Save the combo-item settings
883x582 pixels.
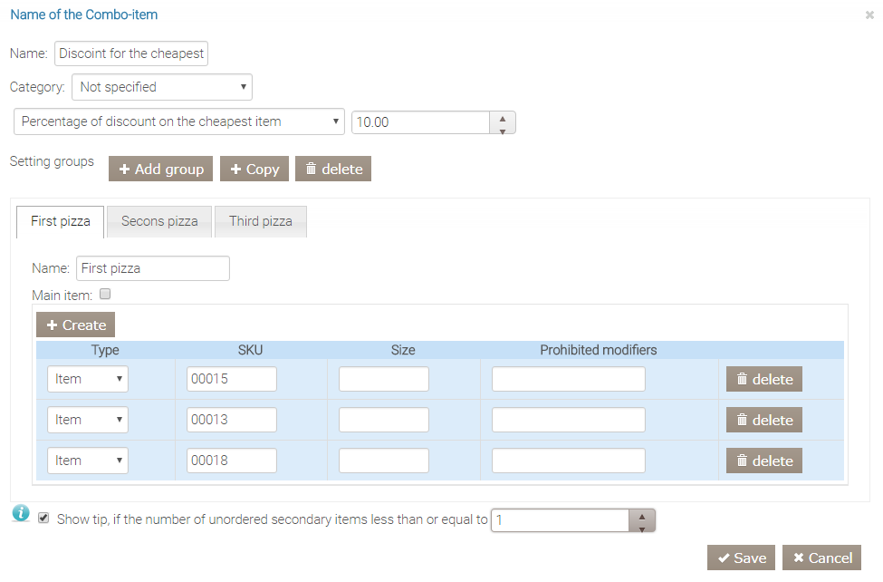pyautogui.click(x=741, y=558)
